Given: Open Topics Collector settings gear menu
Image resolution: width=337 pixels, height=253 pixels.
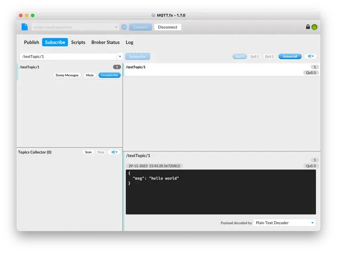Looking at the screenshot, I should point(114,152).
